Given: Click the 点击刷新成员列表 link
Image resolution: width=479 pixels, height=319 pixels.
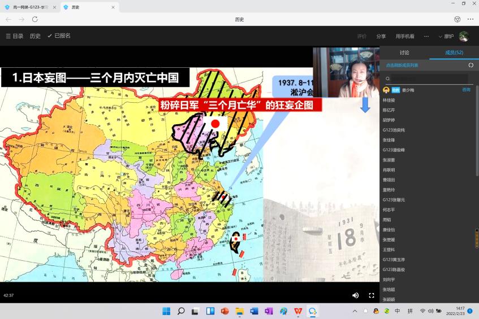Looking at the screenshot, I should pos(402,65).
